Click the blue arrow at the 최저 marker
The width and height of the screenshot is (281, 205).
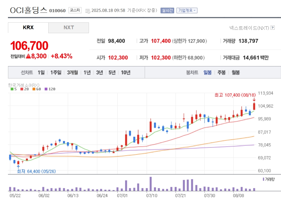pos(18,167)
